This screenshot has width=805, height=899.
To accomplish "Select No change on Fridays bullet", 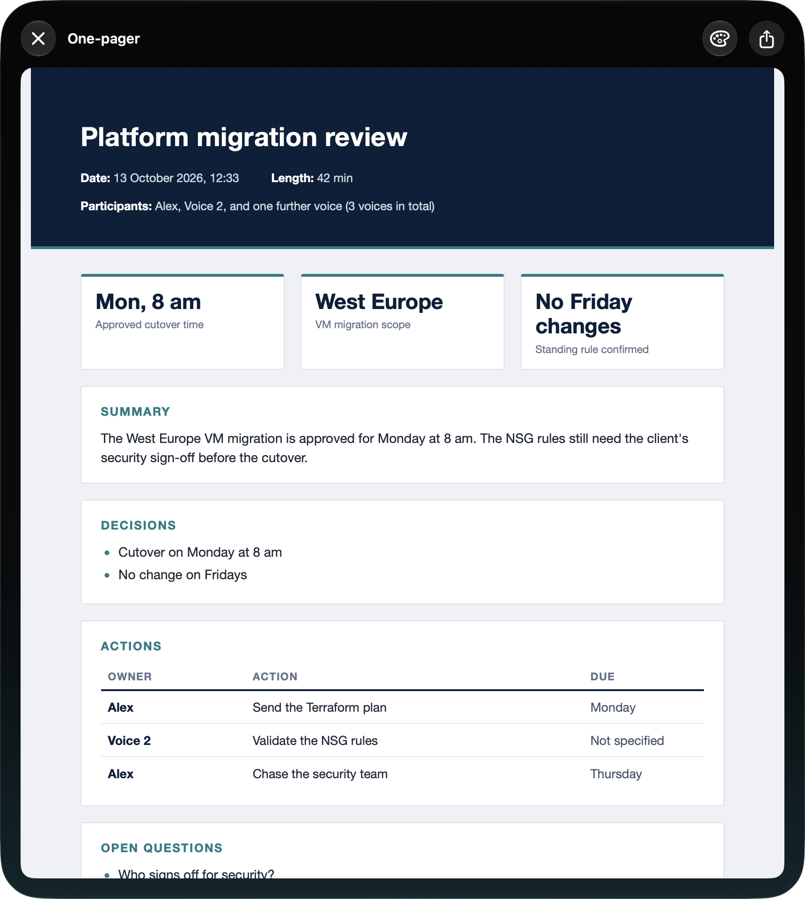I will [183, 575].
